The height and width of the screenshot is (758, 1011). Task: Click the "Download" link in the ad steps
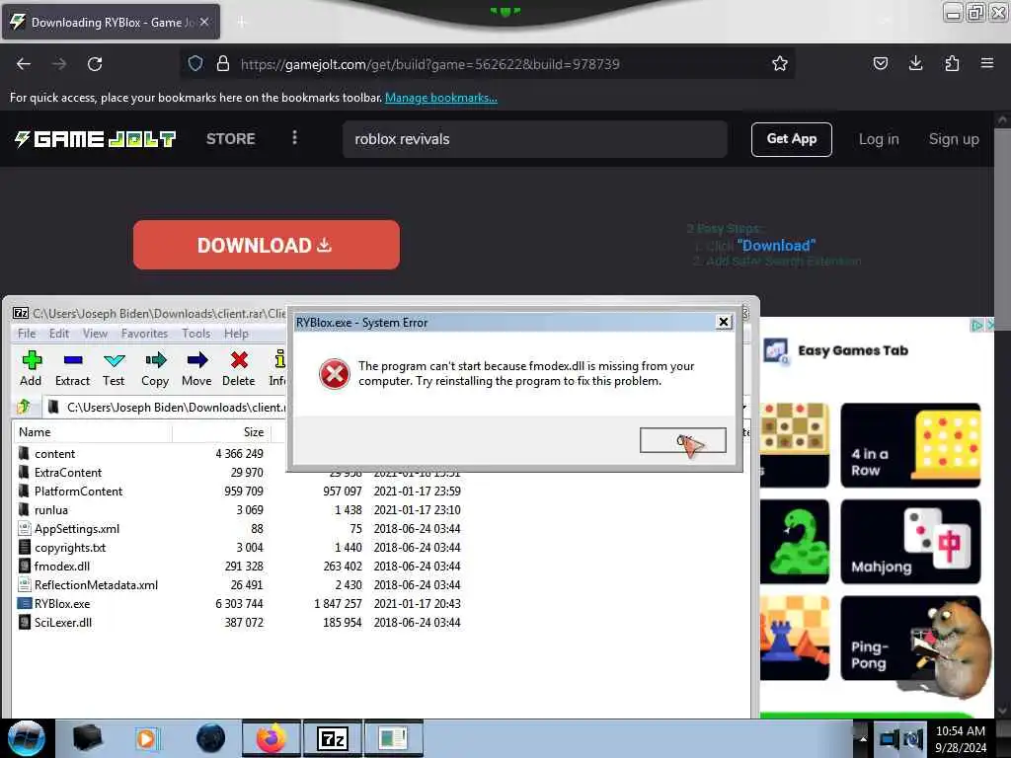(x=776, y=246)
